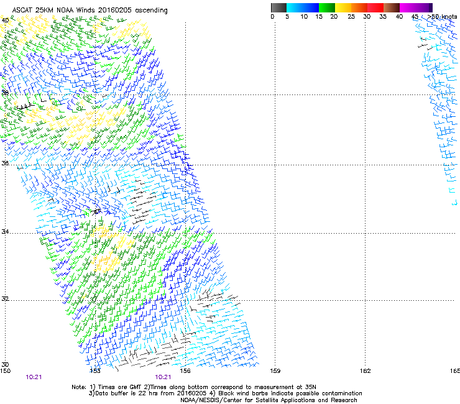Click the brown 35-40 knots color bar segment
Image resolution: width=460 pixels, height=404 pixels.
tap(392, 7)
